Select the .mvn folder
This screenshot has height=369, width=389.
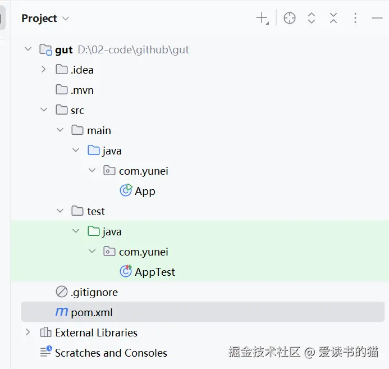pos(81,90)
